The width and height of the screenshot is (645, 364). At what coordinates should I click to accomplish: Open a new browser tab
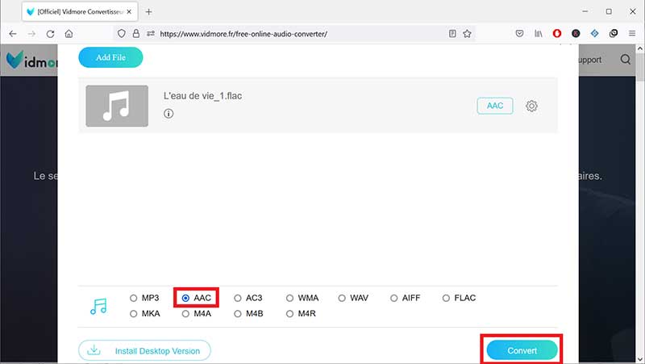[148, 11]
